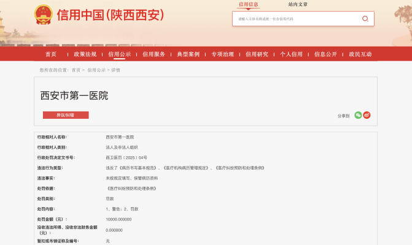The width and height of the screenshot is (412, 245).
Task: Click the national emblem logo
Action: [x=44, y=15]
